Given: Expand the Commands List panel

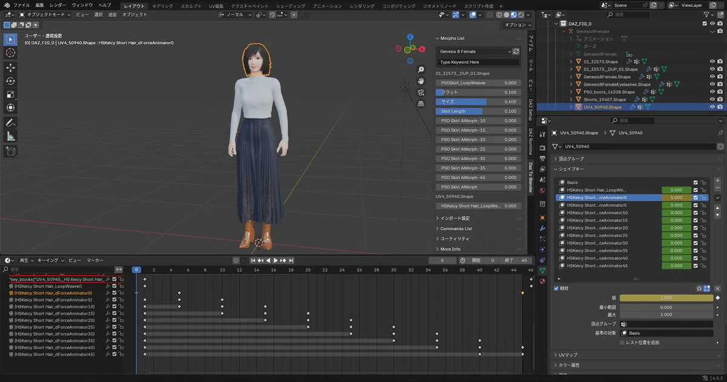Looking at the screenshot, I should point(456,229).
